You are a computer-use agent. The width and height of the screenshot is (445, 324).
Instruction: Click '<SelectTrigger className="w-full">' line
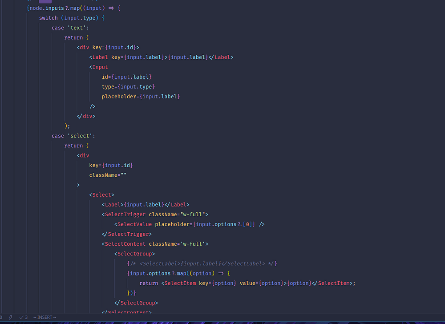pos(155,215)
